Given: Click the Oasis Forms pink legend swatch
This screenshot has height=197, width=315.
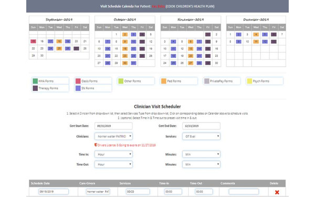Looking at the screenshot, I should pyautogui.click(x=78, y=81).
